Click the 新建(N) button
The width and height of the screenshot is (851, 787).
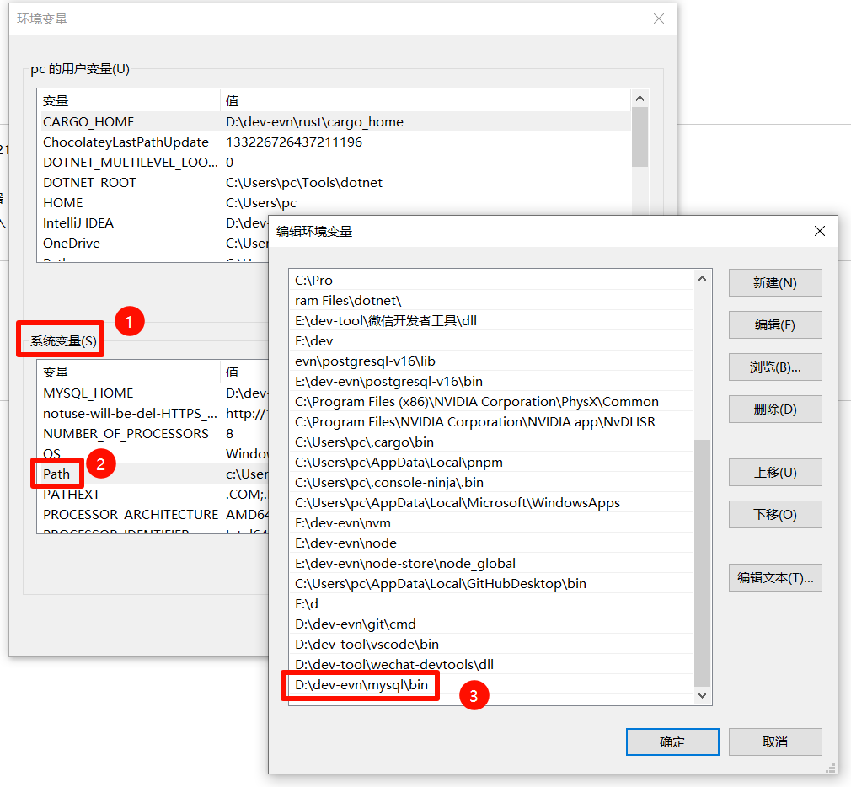pos(774,283)
